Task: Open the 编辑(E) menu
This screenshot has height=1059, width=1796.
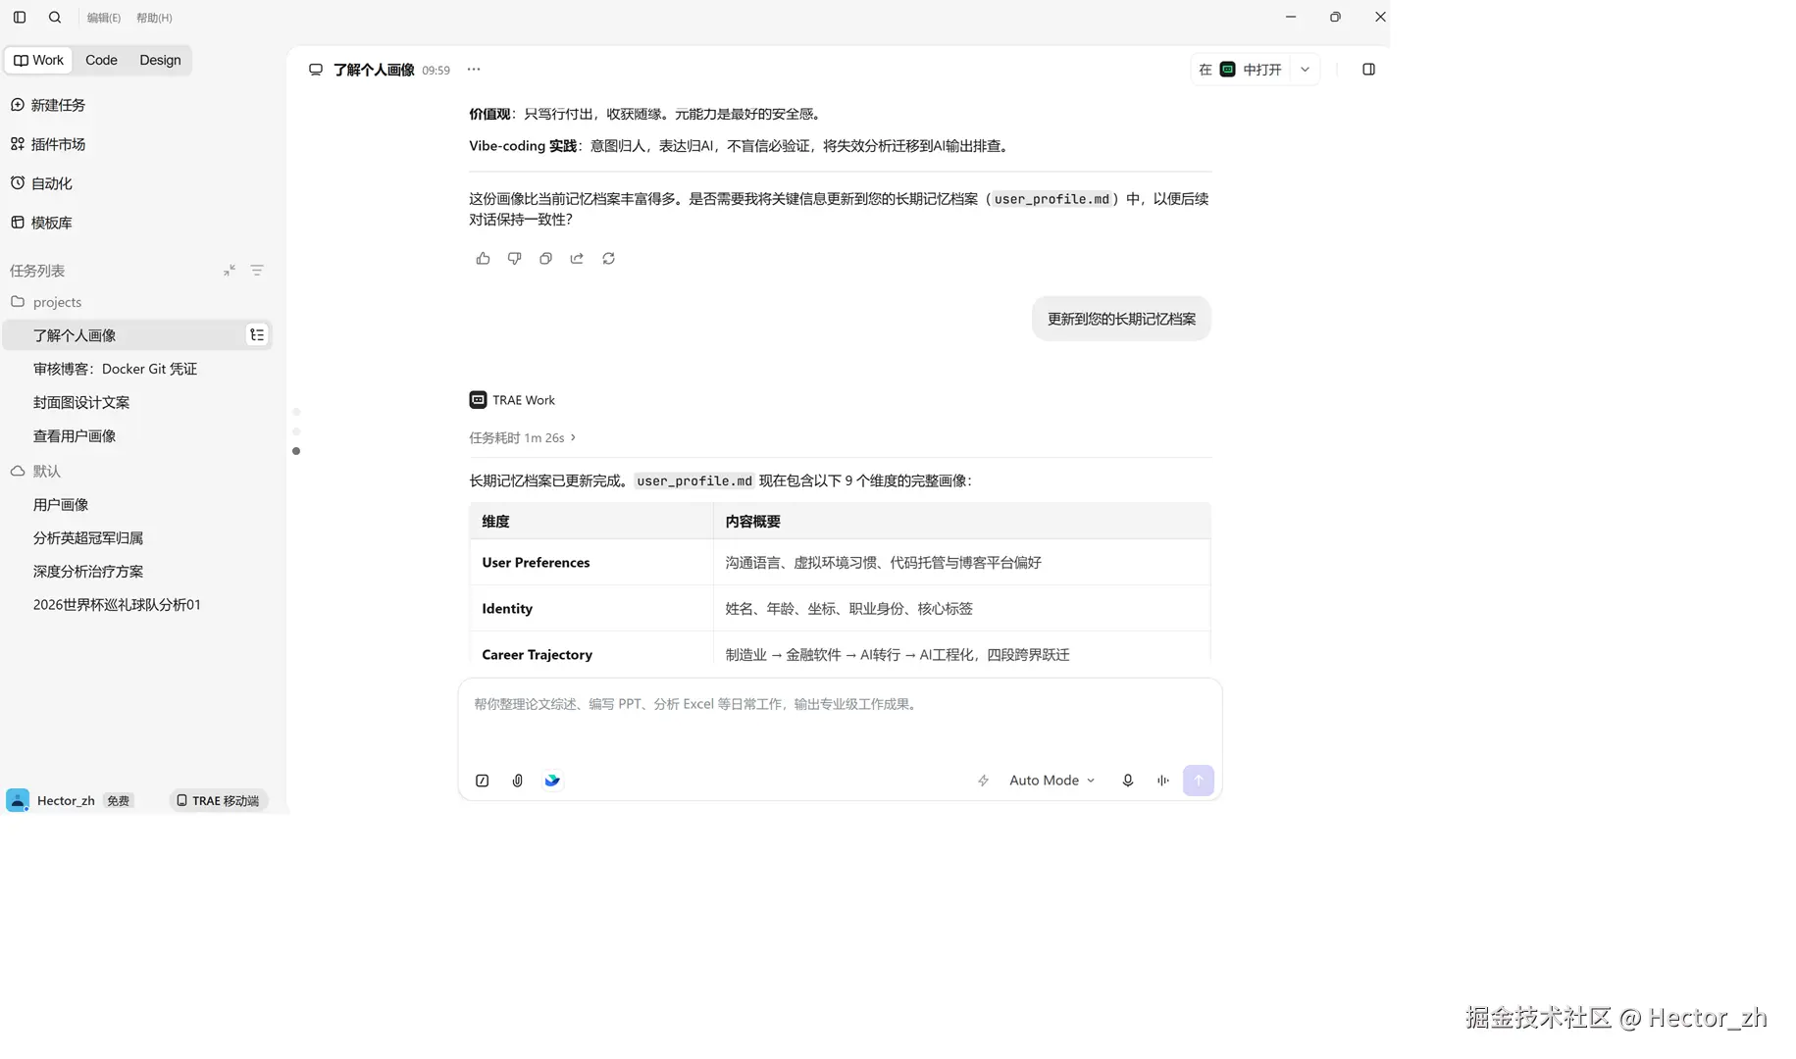Action: coord(103,18)
